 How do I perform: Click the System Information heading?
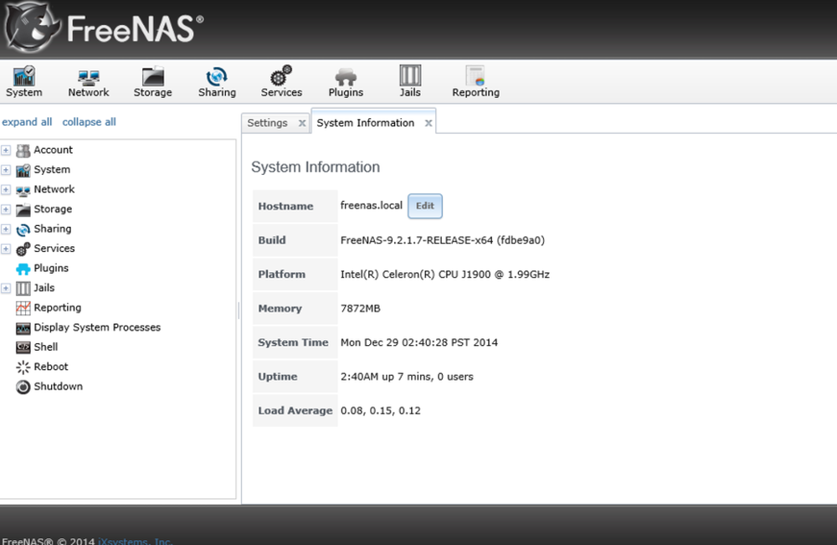pyautogui.click(x=316, y=167)
